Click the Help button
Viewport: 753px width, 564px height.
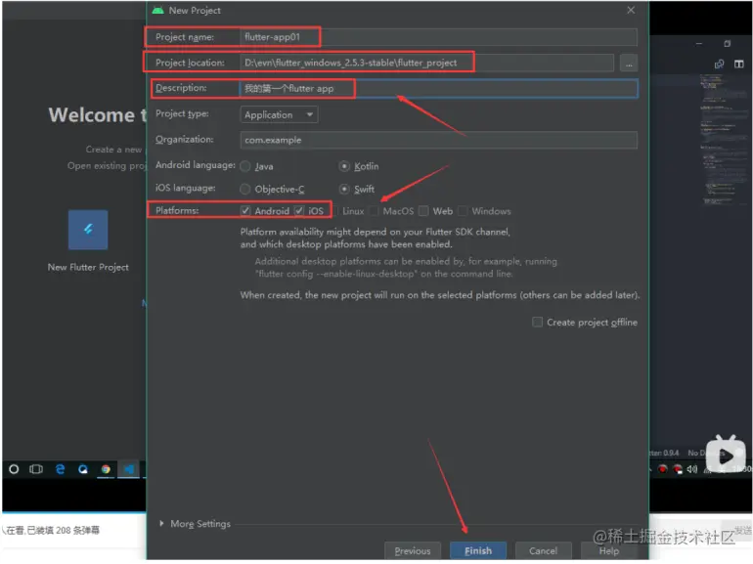pyautogui.click(x=608, y=550)
